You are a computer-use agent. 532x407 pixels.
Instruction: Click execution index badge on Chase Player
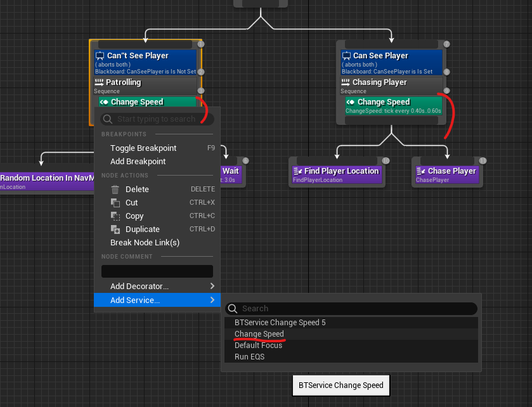483,161
